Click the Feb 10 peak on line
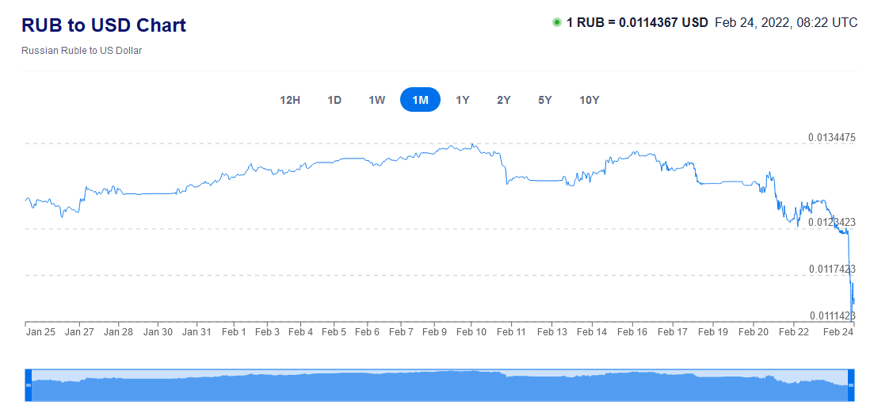 click(473, 144)
